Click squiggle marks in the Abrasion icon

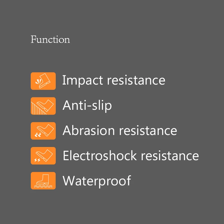pyautogui.click(x=38, y=135)
